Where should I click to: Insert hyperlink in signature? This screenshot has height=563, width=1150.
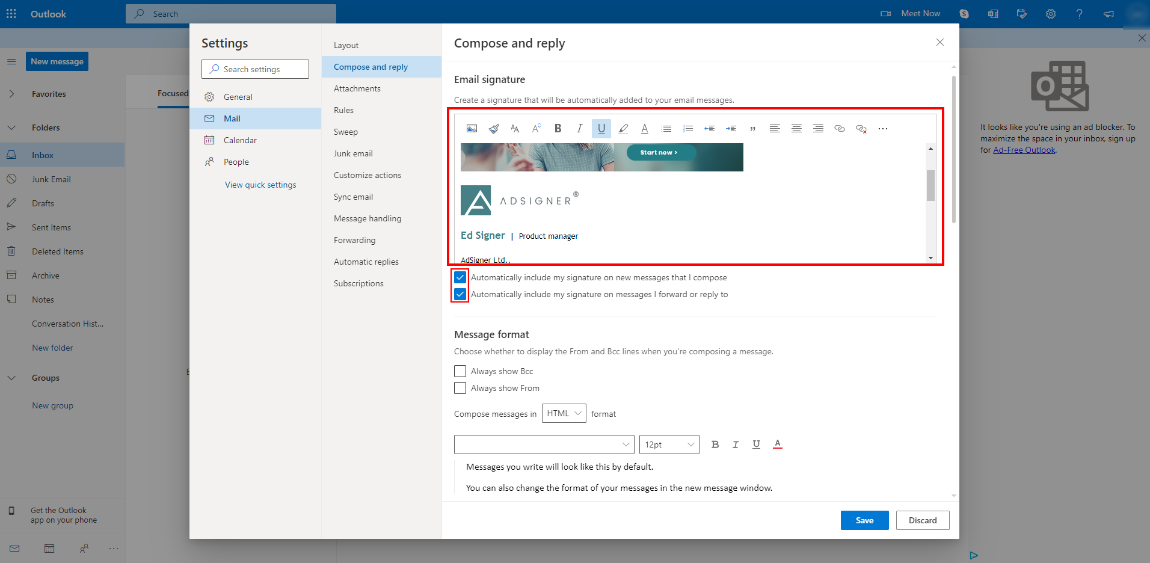point(840,129)
